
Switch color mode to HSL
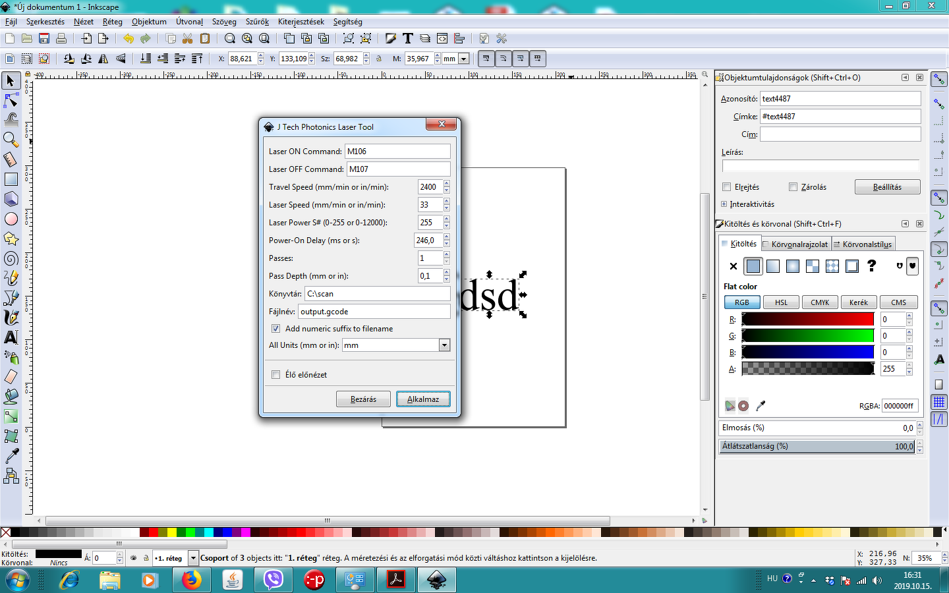coord(781,302)
